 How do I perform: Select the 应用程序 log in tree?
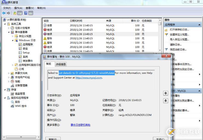click(28, 44)
